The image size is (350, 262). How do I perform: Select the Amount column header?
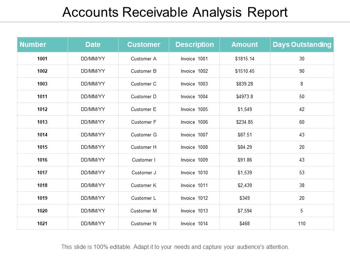click(245, 44)
